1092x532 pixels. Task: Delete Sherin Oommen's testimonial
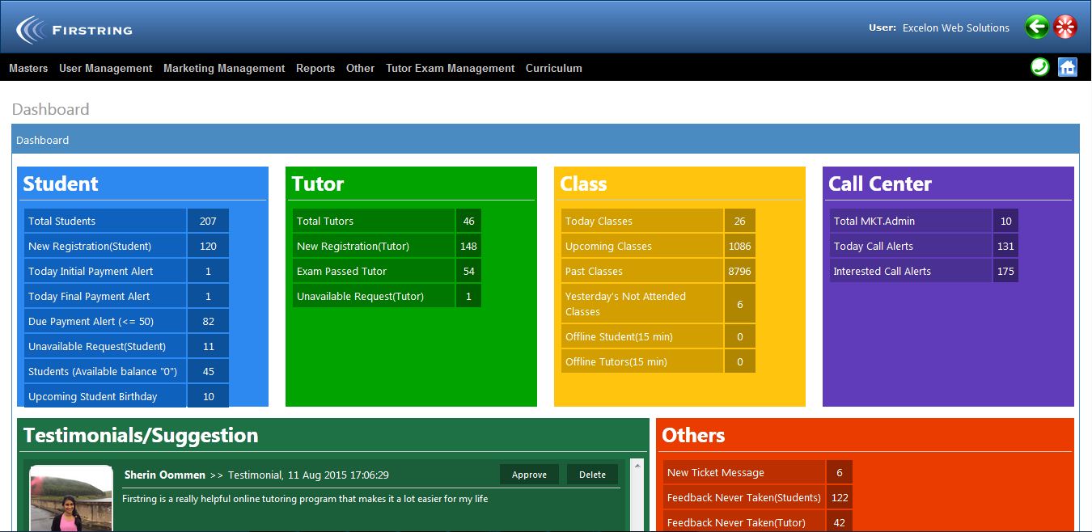tap(592, 475)
